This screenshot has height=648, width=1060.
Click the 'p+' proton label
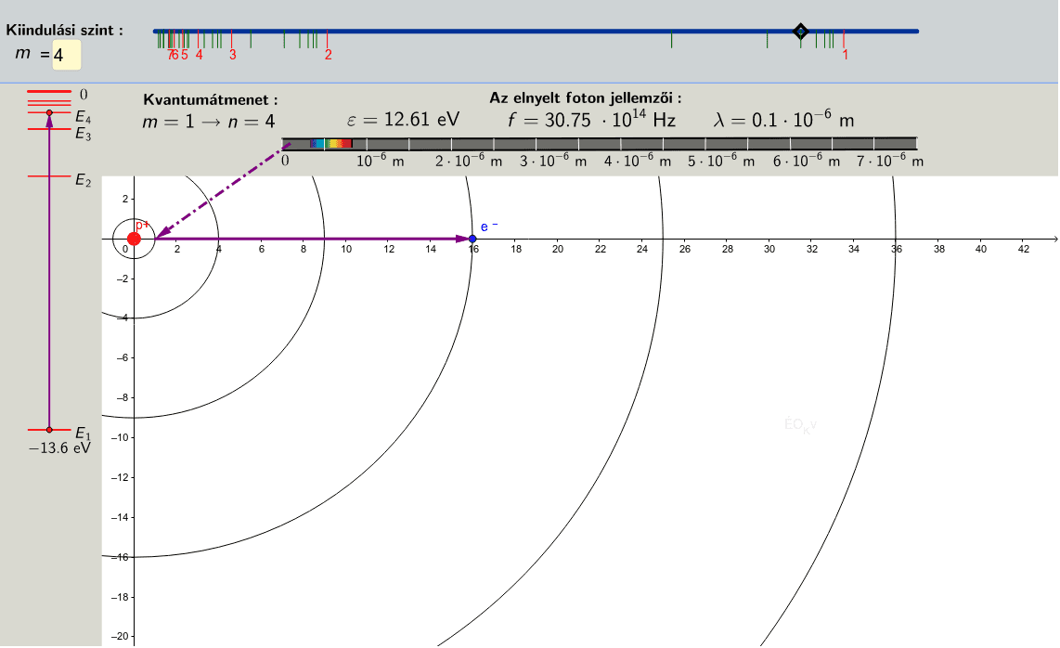pos(142,226)
